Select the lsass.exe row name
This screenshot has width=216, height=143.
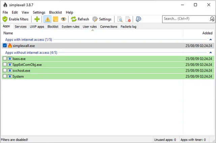click(19, 59)
